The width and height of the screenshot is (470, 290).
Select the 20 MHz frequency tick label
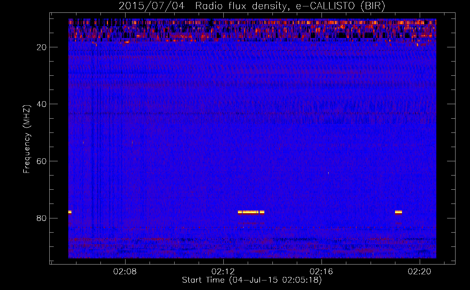[42, 47]
